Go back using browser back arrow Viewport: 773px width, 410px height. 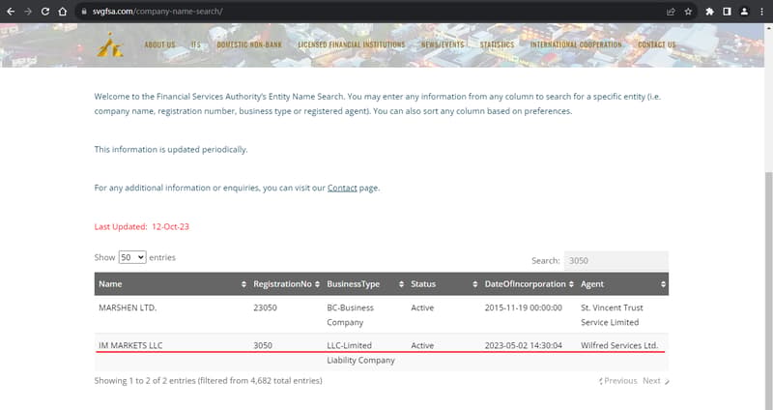click(11, 12)
